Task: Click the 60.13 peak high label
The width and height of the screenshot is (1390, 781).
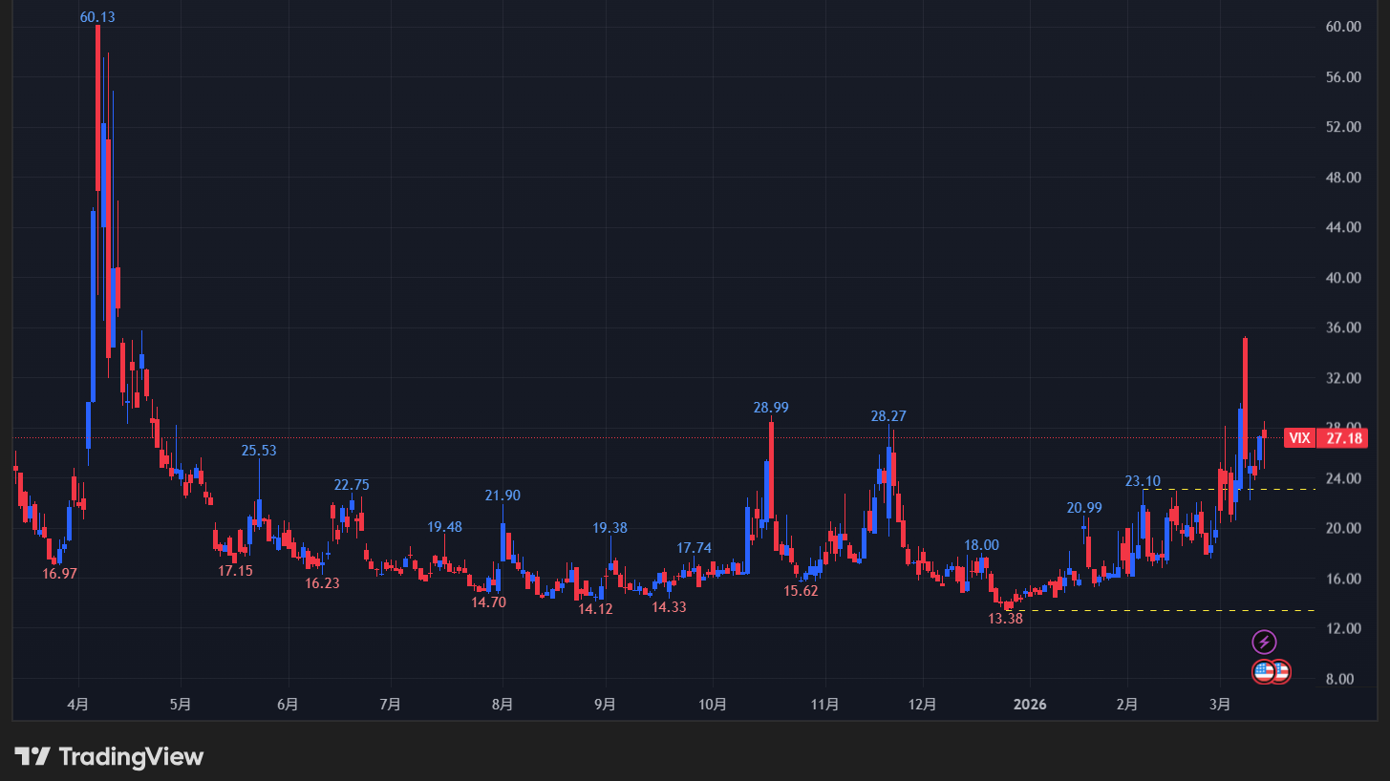Action: pyautogui.click(x=97, y=17)
